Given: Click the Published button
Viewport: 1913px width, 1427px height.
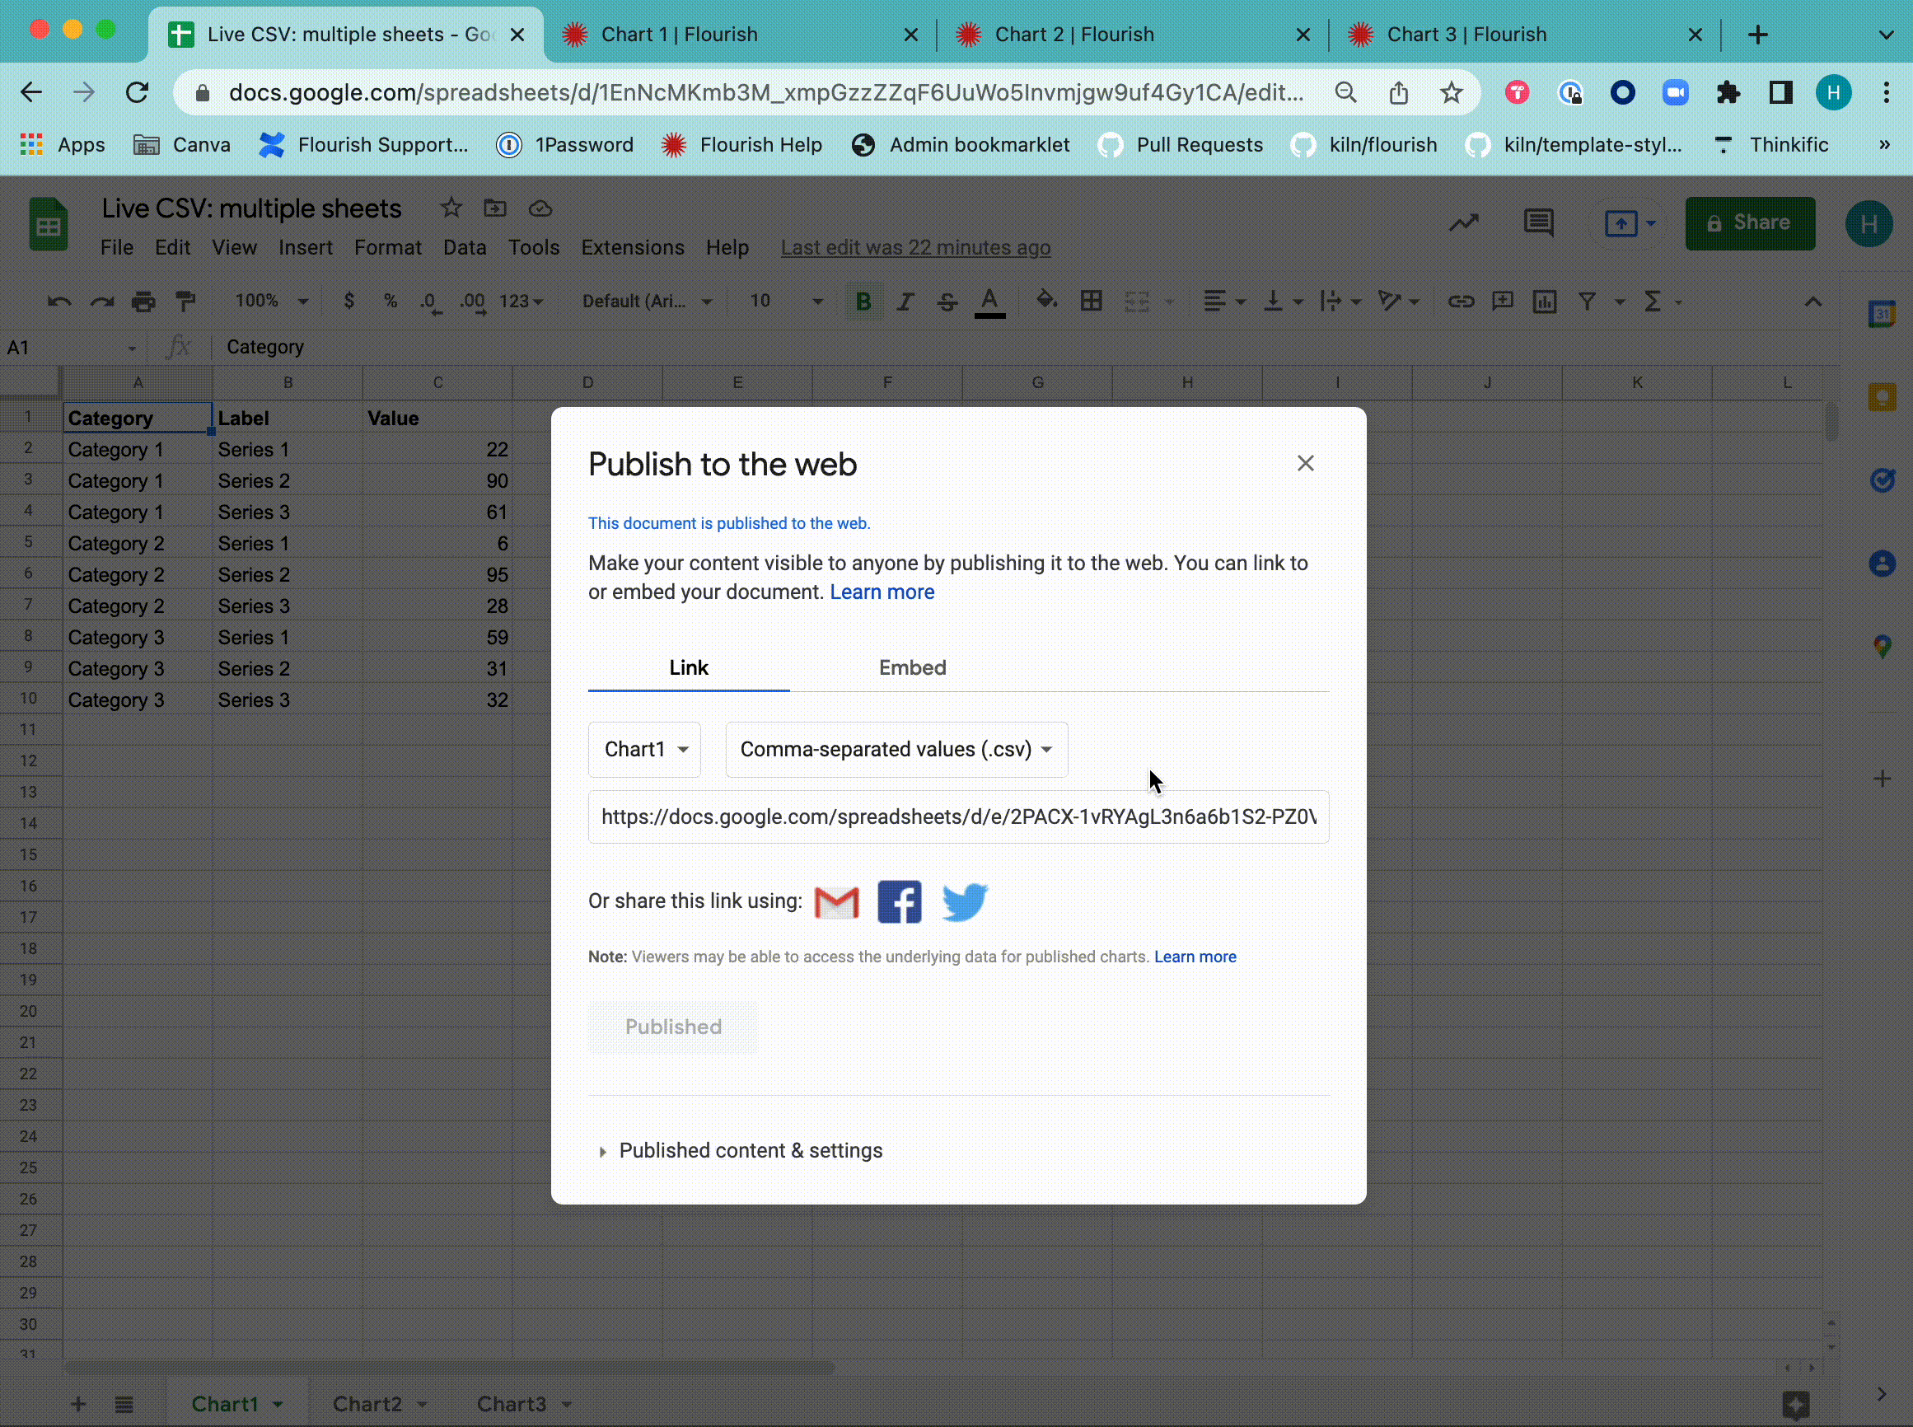Looking at the screenshot, I should (673, 1027).
